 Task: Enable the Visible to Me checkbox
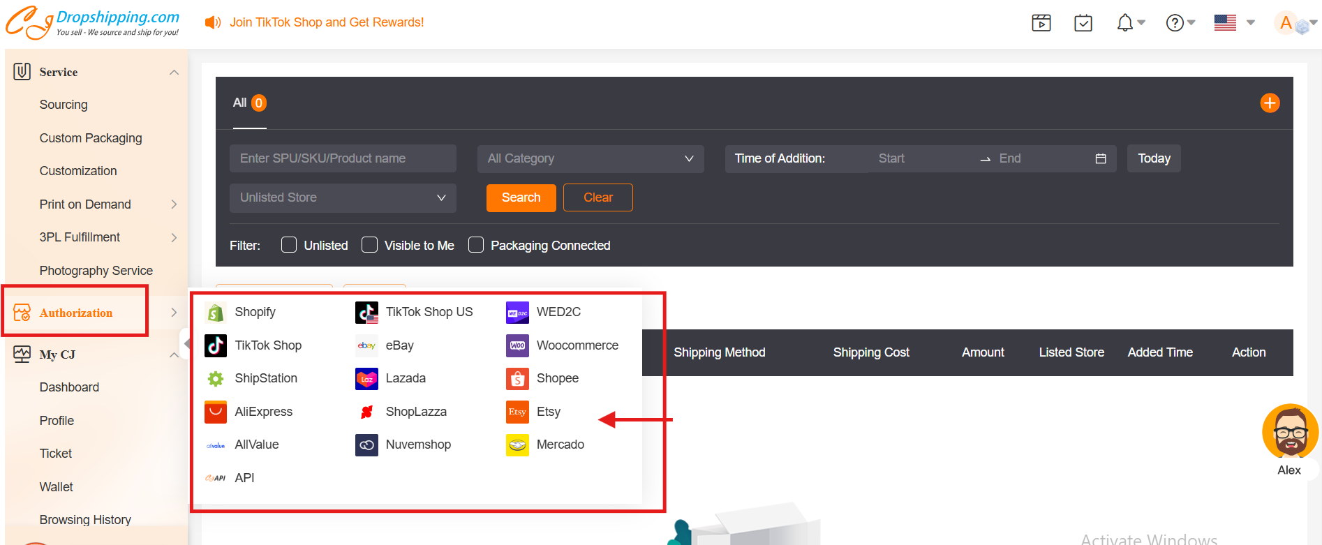click(x=370, y=245)
